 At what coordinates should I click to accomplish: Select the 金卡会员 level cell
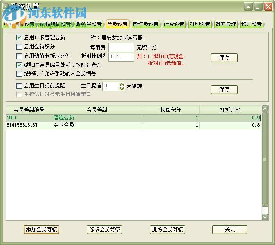(x=97, y=125)
